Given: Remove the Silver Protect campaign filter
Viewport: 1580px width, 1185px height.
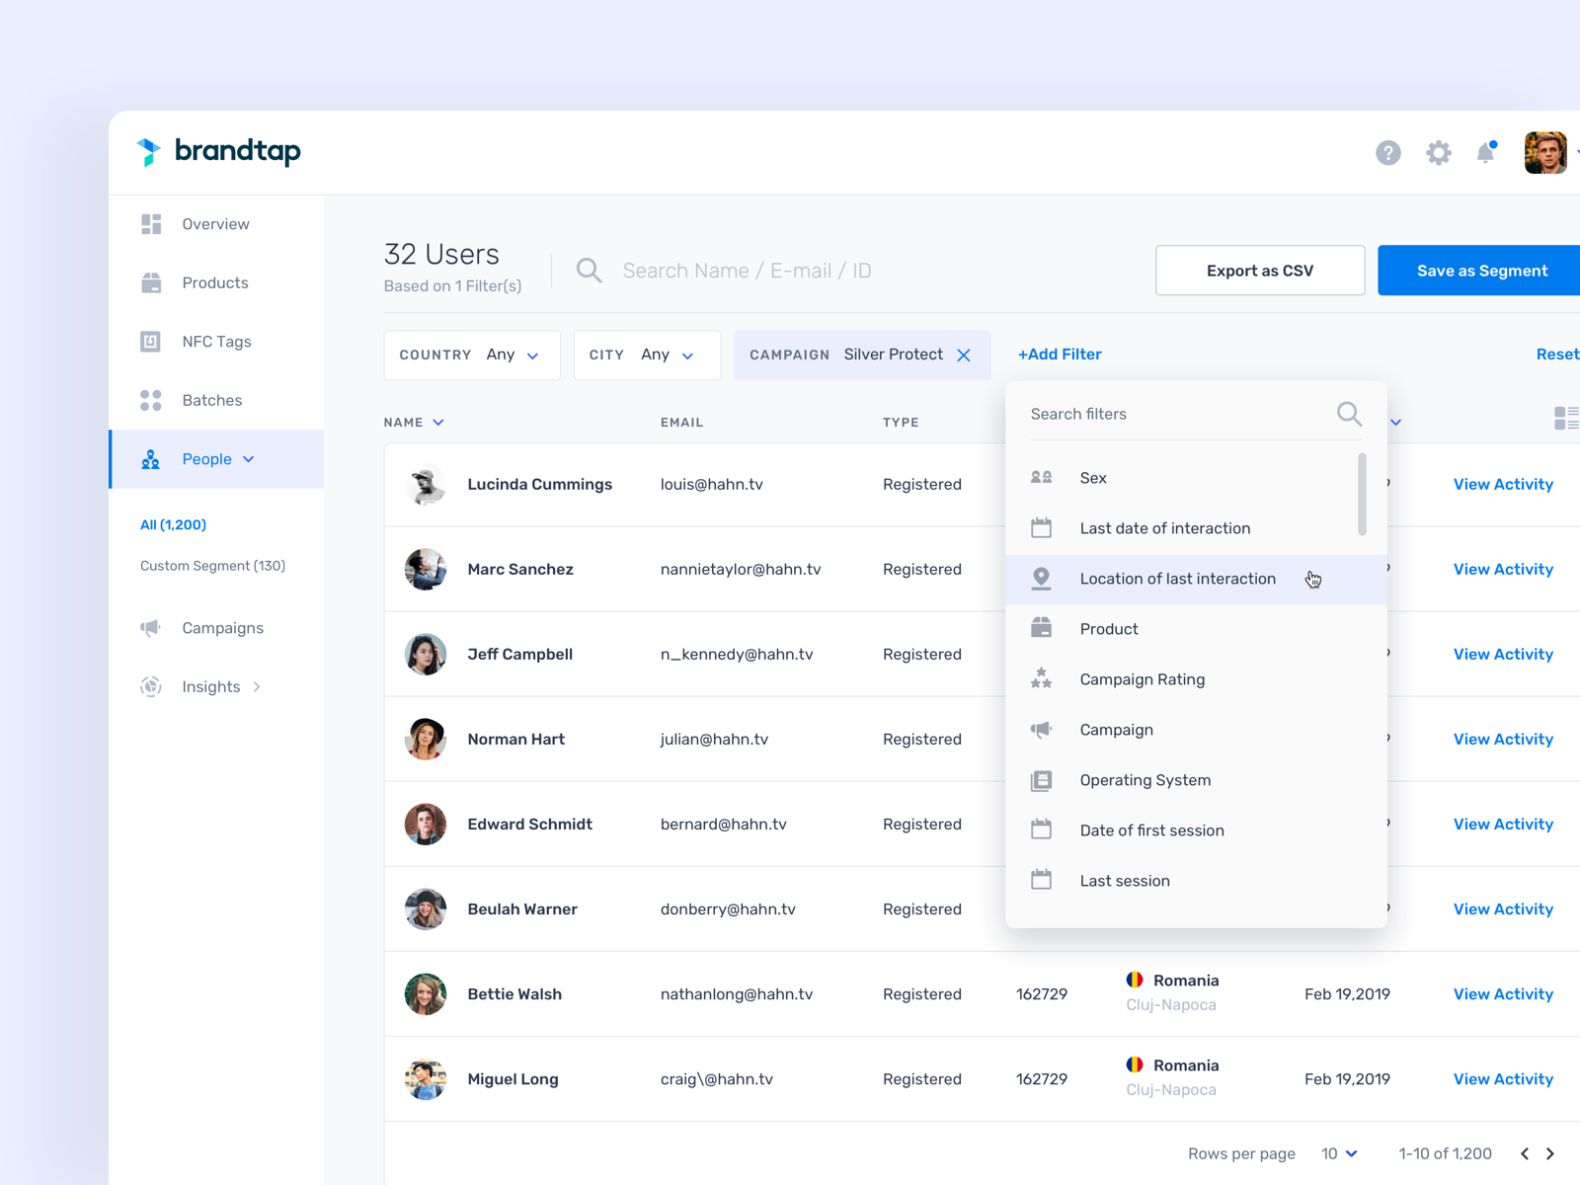Looking at the screenshot, I should click(964, 355).
